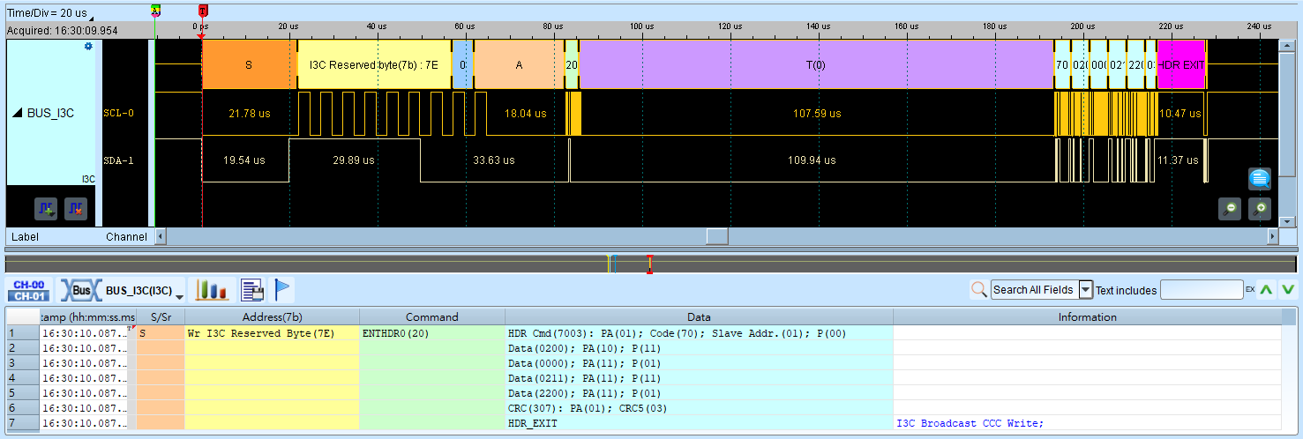Click 'Wr I3C Reserved Byte(7E)' cell
Image resolution: width=1303 pixels, height=439 pixels.
coord(272,333)
